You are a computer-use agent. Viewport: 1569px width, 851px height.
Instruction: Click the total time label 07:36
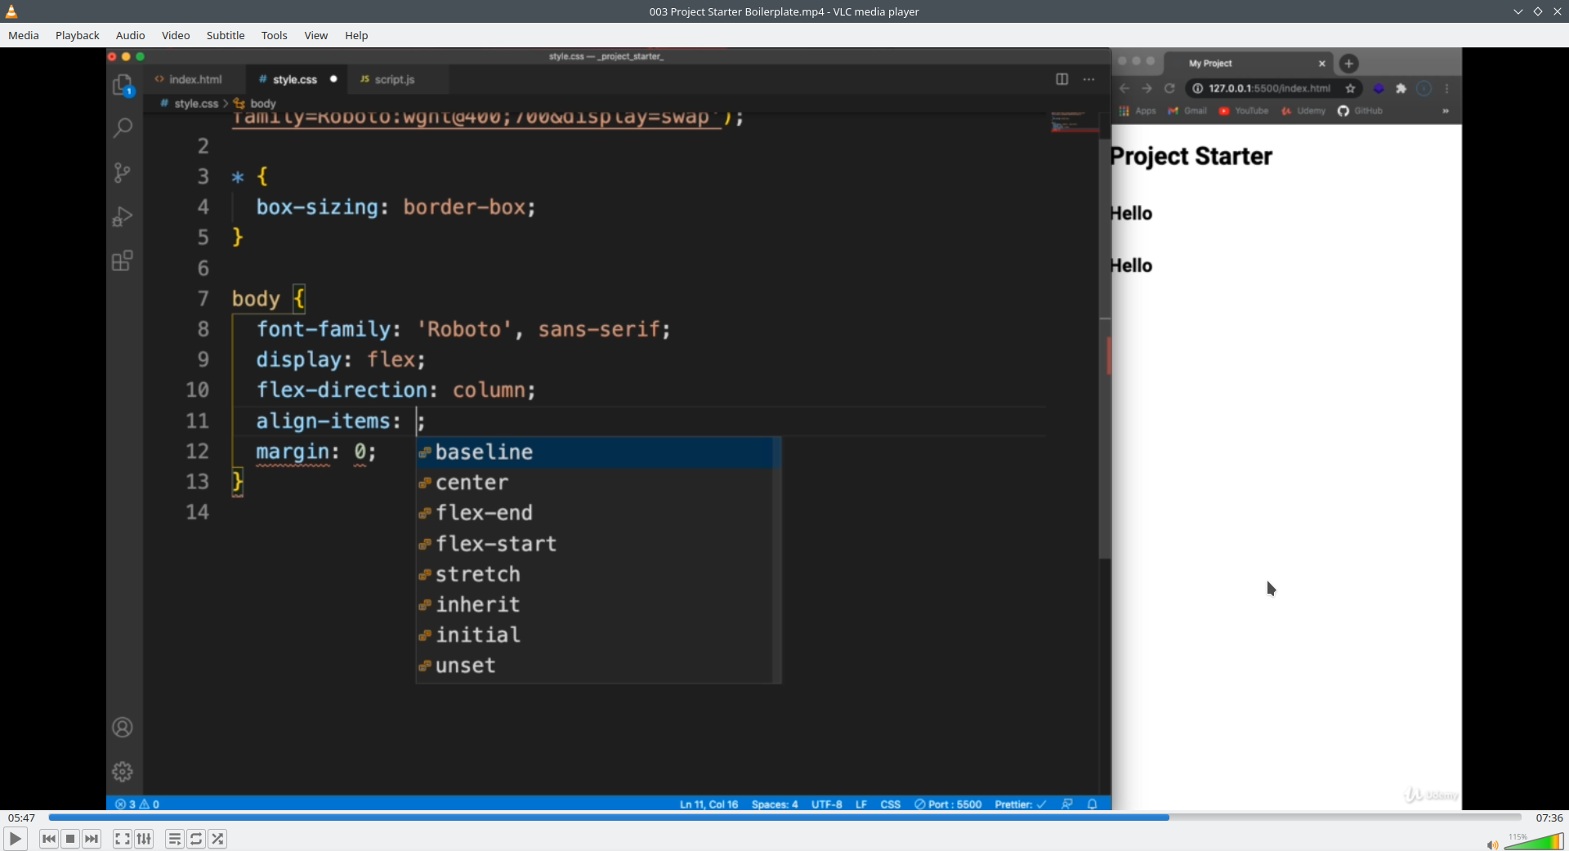pyautogui.click(x=1549, y=818)
